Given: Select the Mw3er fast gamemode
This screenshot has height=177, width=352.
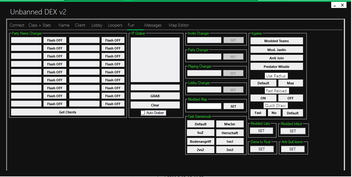Looking at the screenshot, I should 230,124.
